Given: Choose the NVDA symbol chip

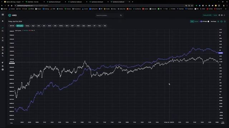Looking at the screenshot, I should (x=78, y=26).
